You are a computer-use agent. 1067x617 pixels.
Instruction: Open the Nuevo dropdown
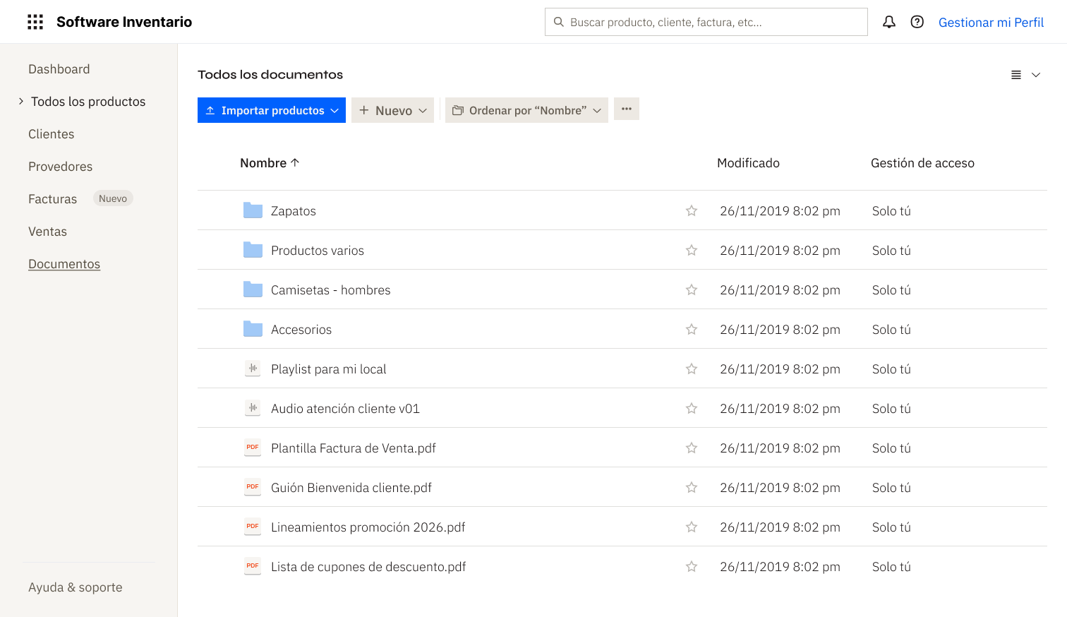(x=392, y=110)
